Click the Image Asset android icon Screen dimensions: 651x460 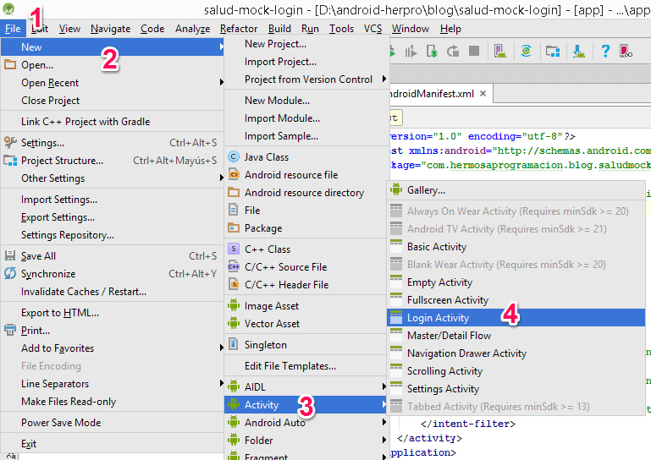click(x=234, y=306)
